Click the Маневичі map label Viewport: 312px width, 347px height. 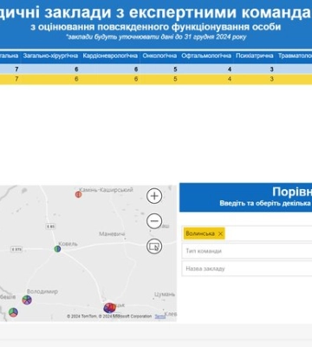point(112,233)
